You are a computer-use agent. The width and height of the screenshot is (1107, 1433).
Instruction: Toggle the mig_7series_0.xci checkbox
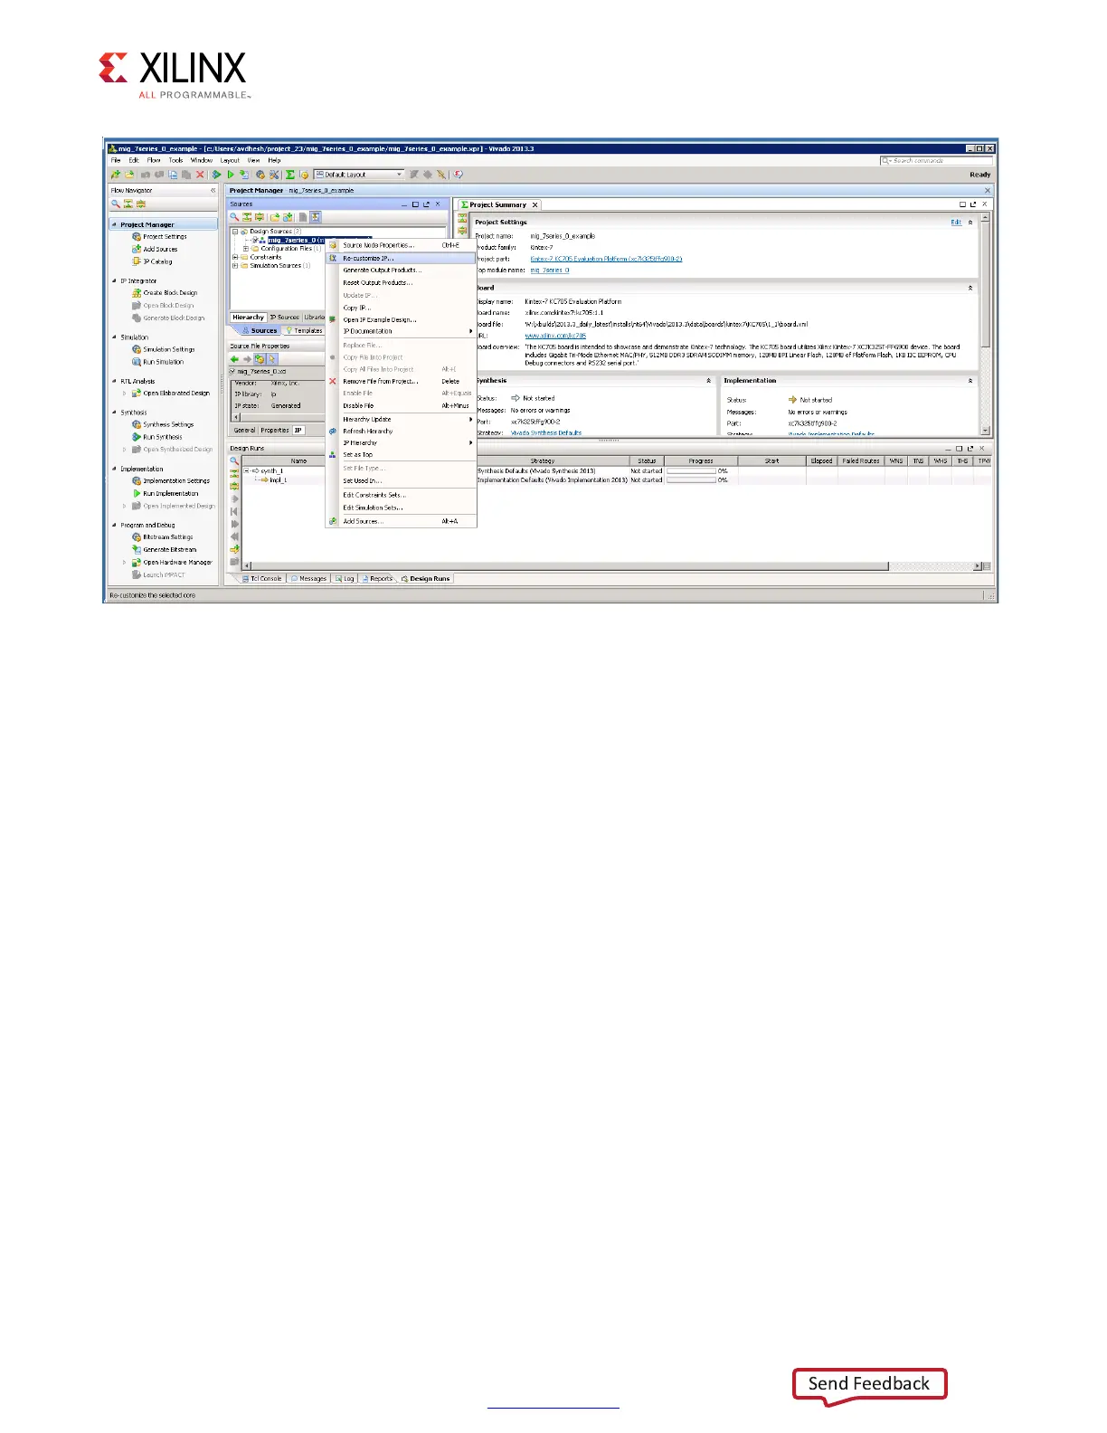pos(232,372)
